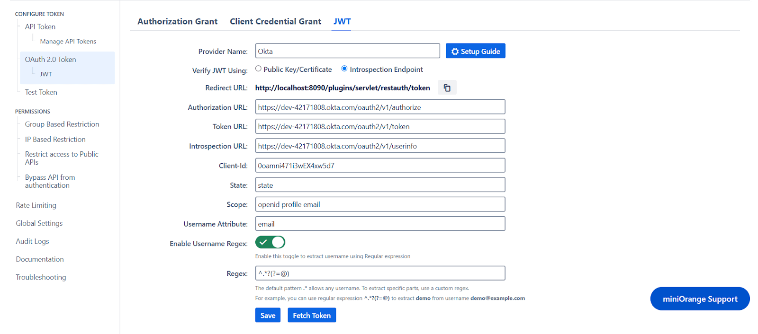
Task: Click the Save button
Action: [x=268, y=315]
